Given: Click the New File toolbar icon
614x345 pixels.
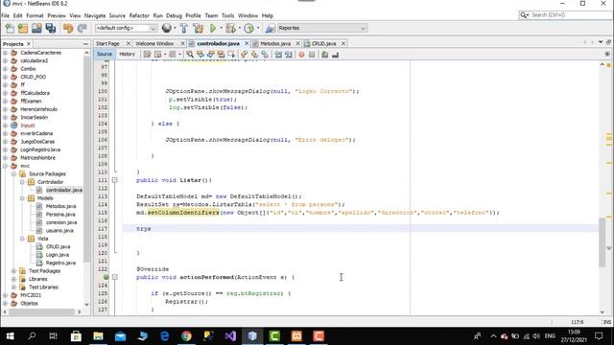Looking at the screenshot, I should coord(10,28).
